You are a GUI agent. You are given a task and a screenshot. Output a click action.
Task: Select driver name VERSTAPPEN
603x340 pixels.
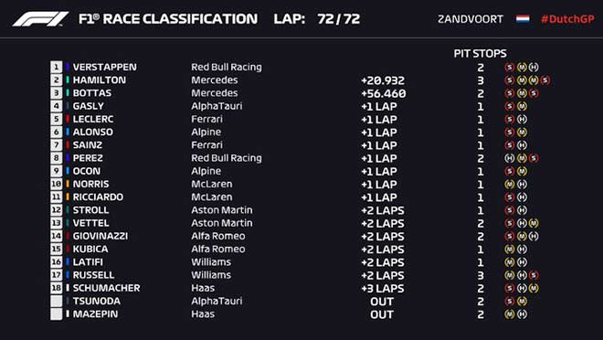click(104, 67)
